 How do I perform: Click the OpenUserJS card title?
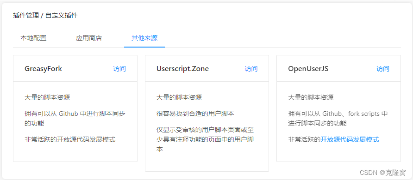(x=308, y=69)
